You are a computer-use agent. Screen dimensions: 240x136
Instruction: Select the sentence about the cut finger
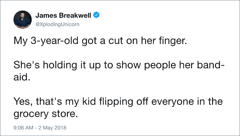tap(100, 41)
